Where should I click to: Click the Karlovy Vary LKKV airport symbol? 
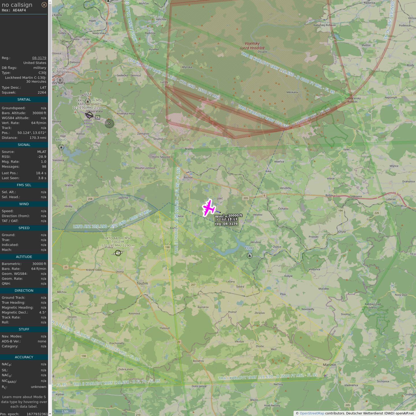[89, 115]
